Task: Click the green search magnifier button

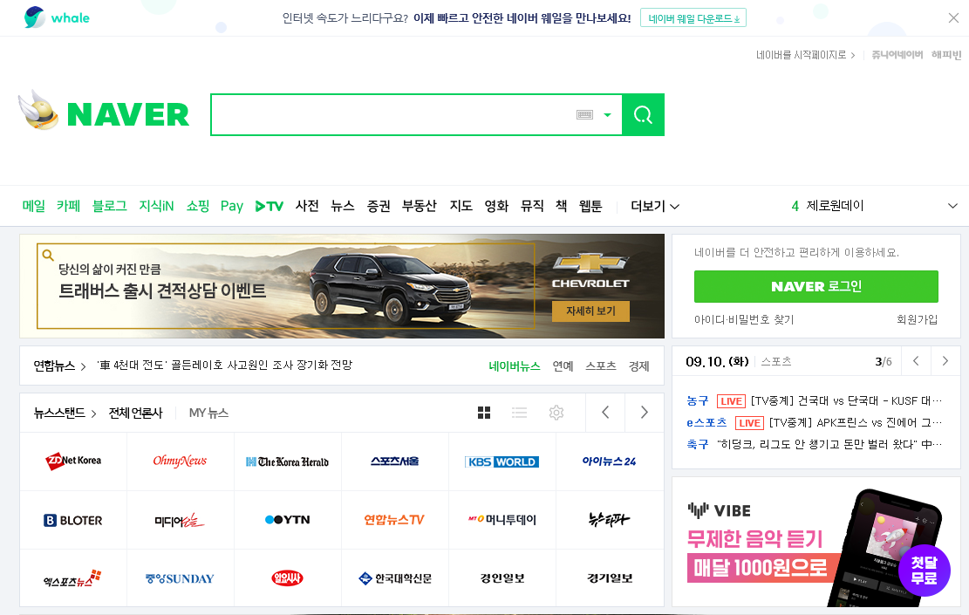Action: tap(643, 115)
